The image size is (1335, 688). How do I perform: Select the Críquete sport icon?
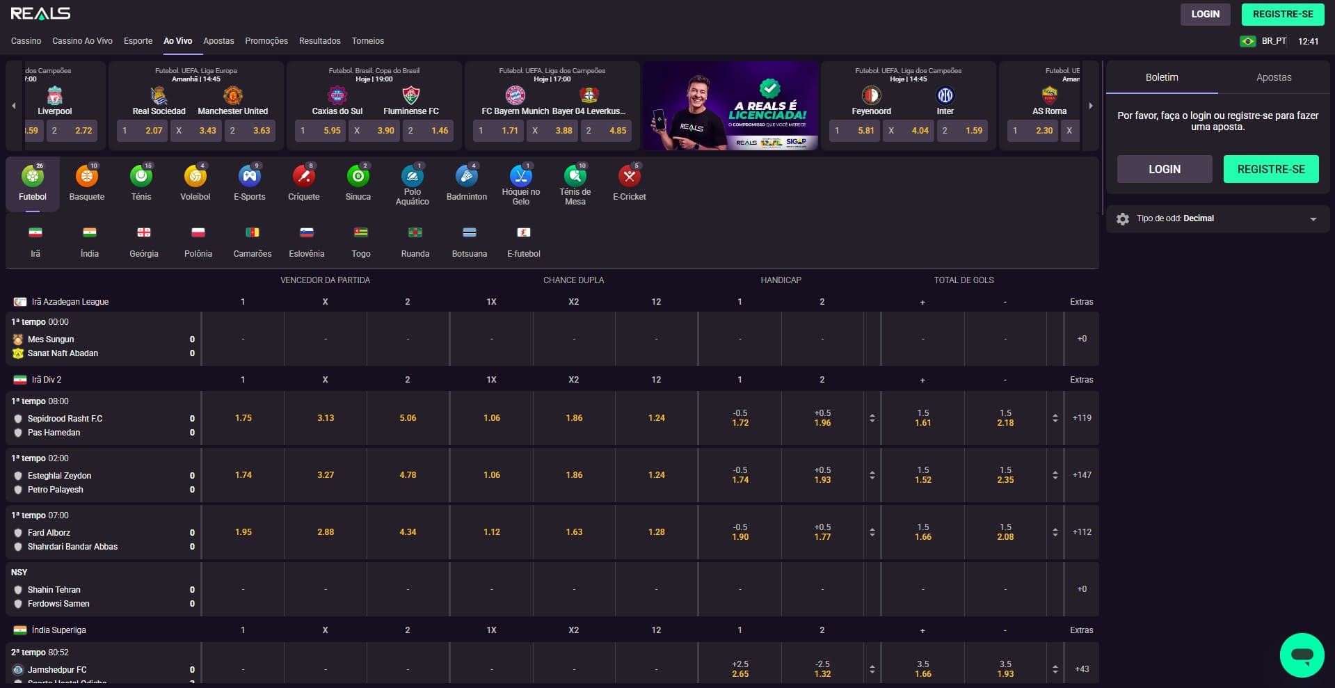pyautogui.click(x=304, y=183)
